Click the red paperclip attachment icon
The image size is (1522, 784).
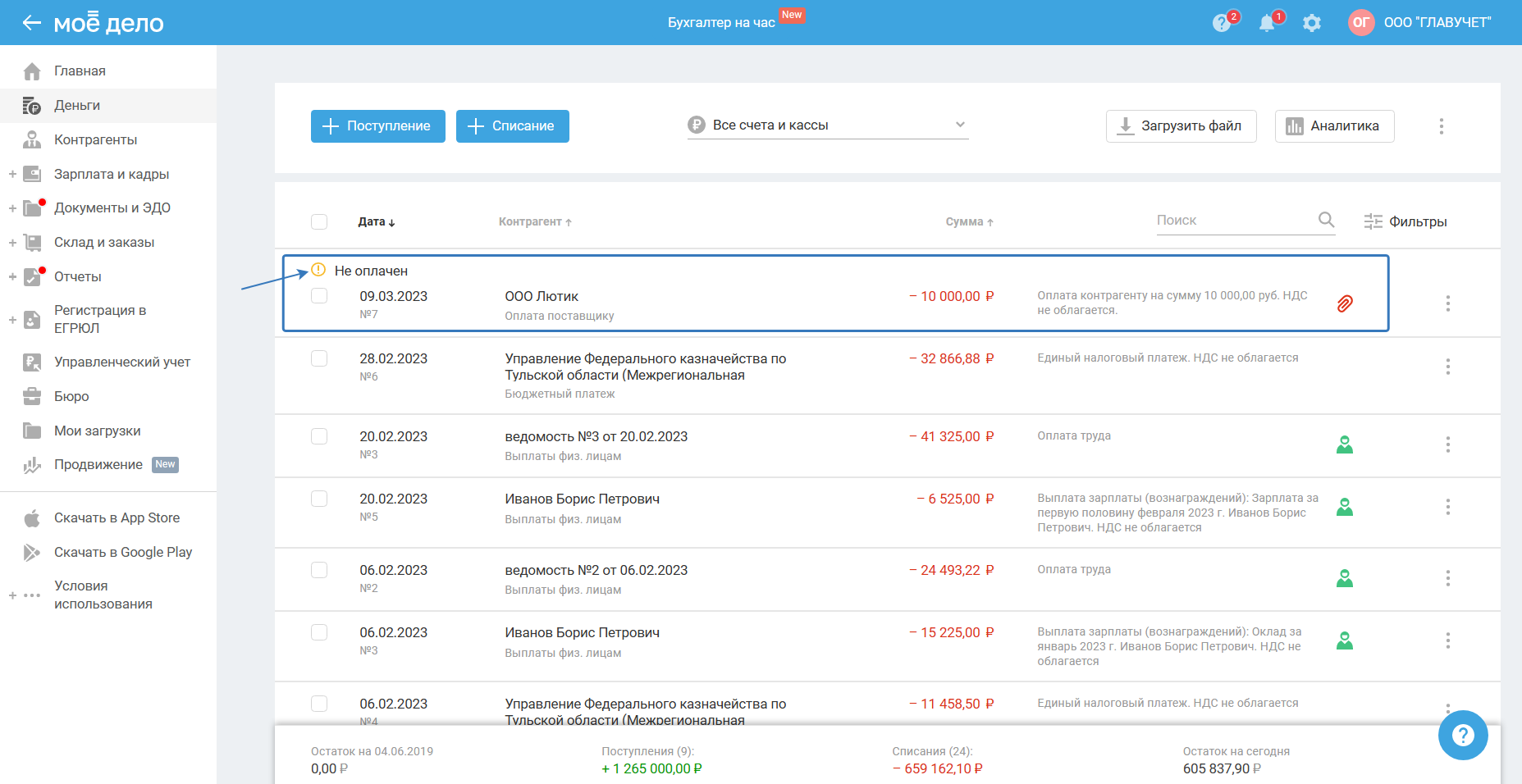pos(1344,303)
